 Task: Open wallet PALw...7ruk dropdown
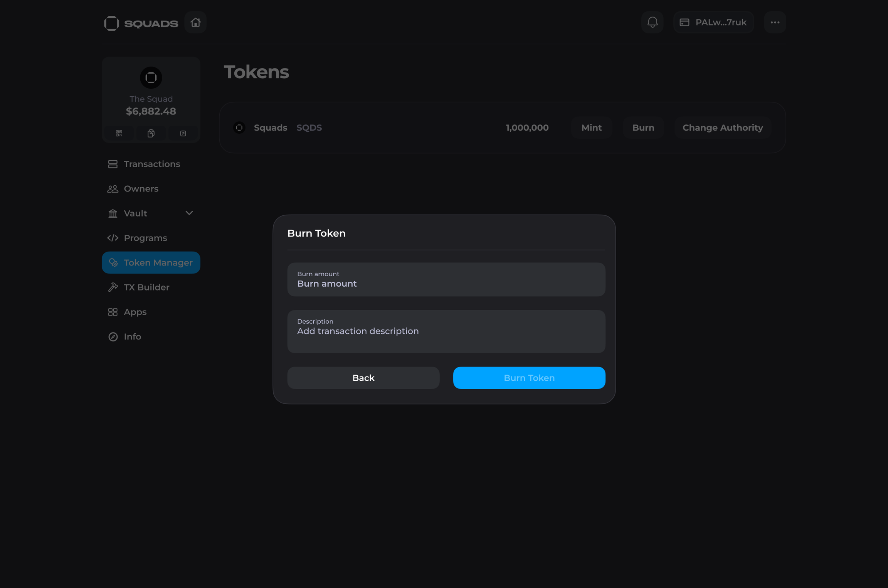[713, 22]
